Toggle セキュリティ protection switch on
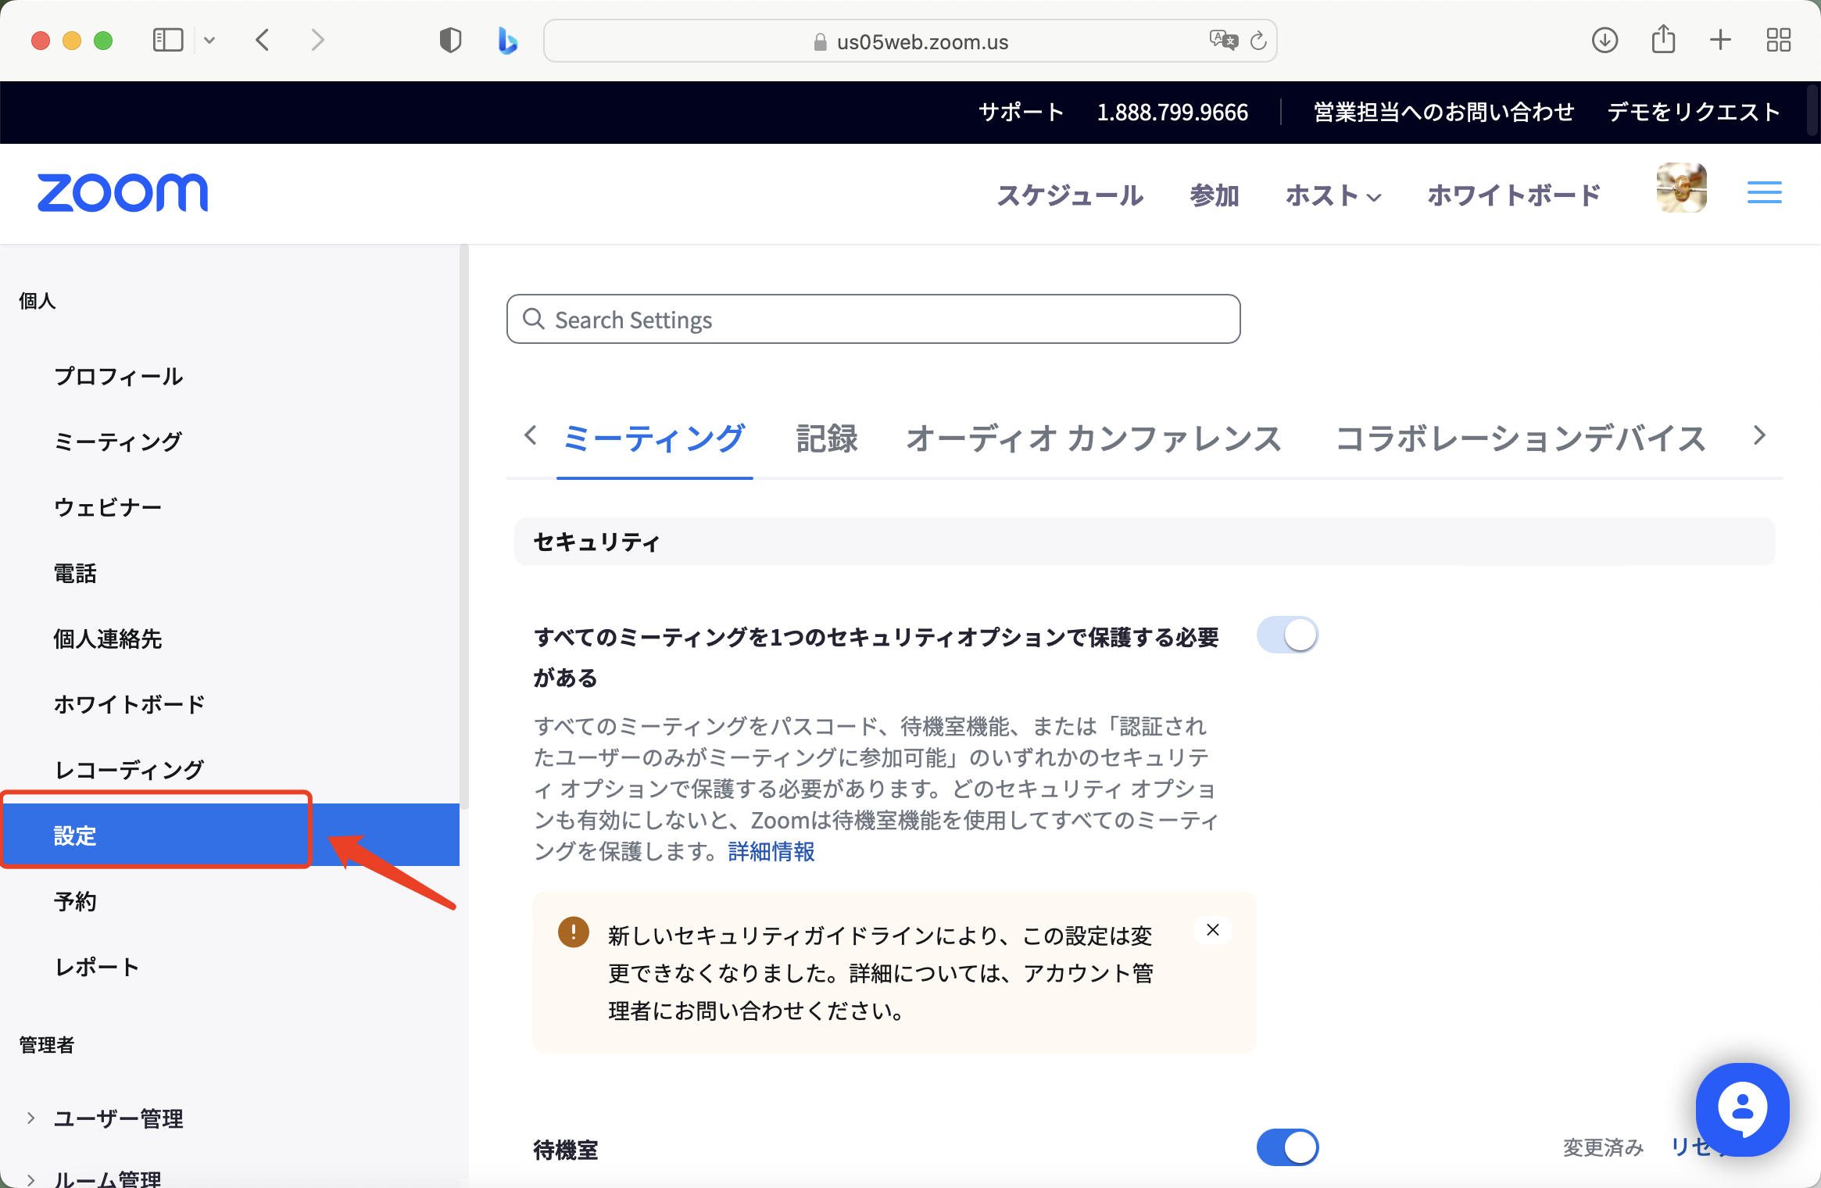 (1286, 635)
